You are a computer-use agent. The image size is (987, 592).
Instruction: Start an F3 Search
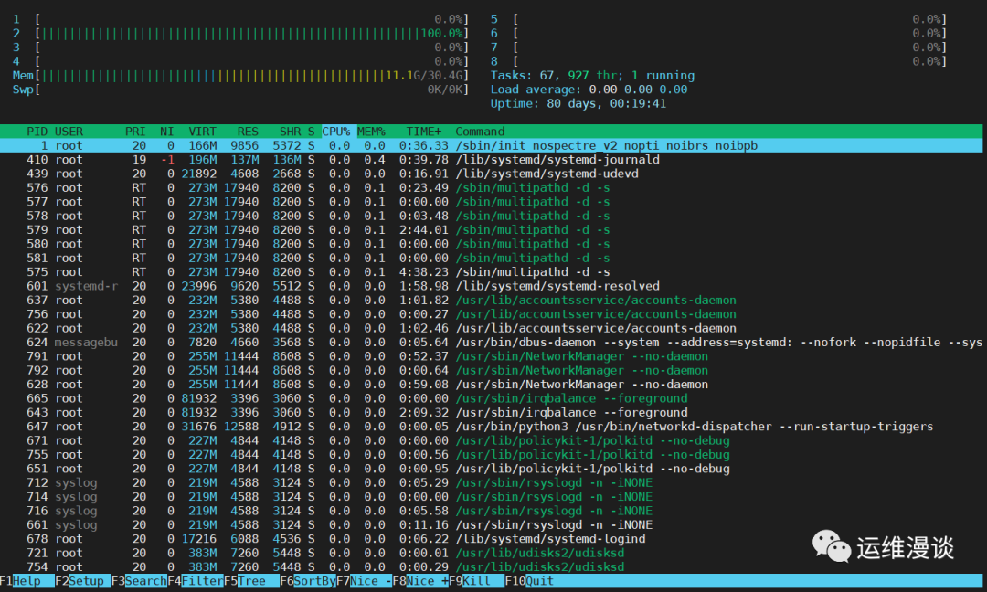(x=139, y=581)
